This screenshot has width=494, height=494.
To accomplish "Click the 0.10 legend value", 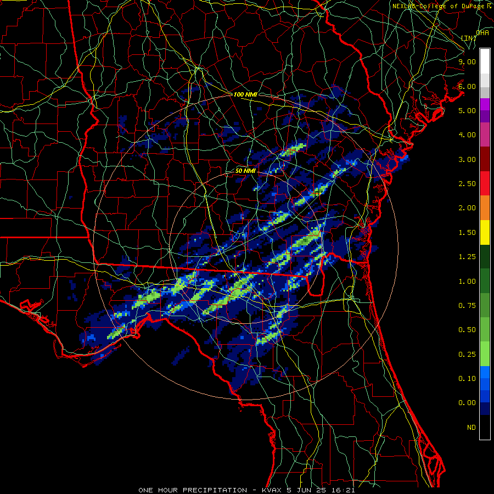I will (x=467, y=379).
